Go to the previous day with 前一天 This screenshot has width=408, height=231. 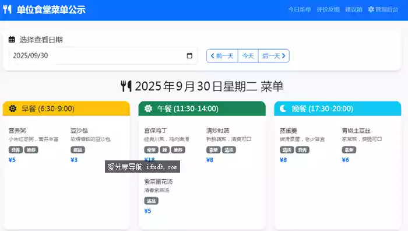pos(222,56)
